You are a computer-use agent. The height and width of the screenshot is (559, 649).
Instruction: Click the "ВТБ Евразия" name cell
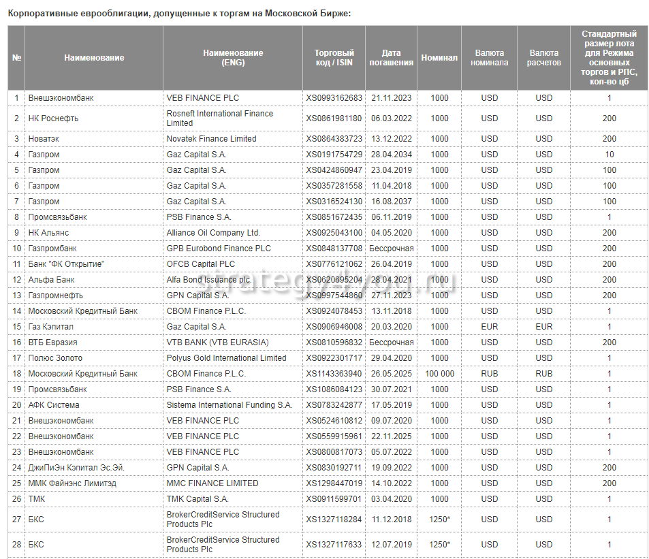tap(52, 342)
